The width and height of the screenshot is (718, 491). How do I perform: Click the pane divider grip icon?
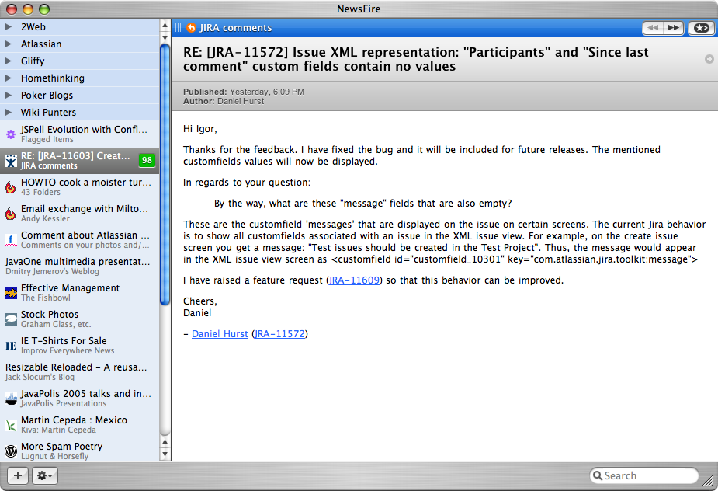click(178, 28)
